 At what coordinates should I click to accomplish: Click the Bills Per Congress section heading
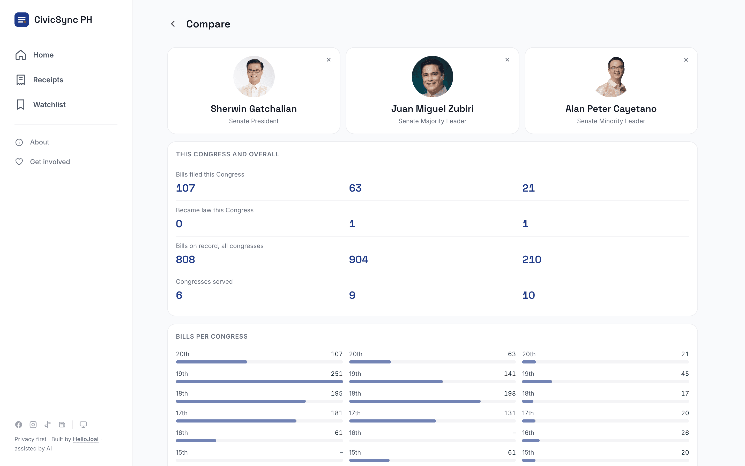(x=212, y=337)
